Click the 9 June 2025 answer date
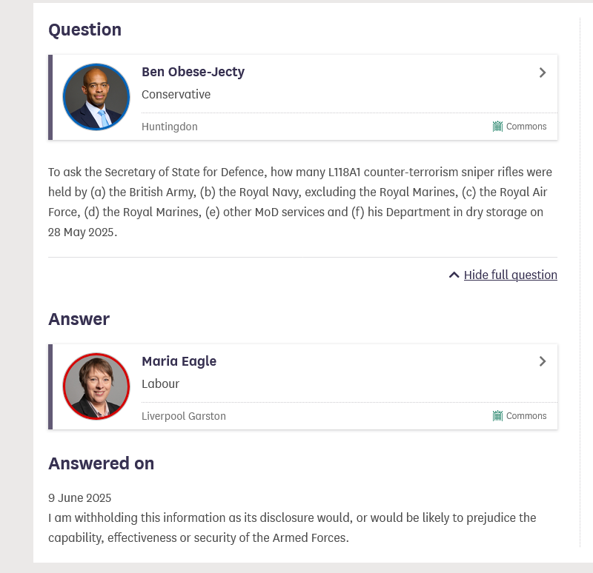 [x=79, y=498]
